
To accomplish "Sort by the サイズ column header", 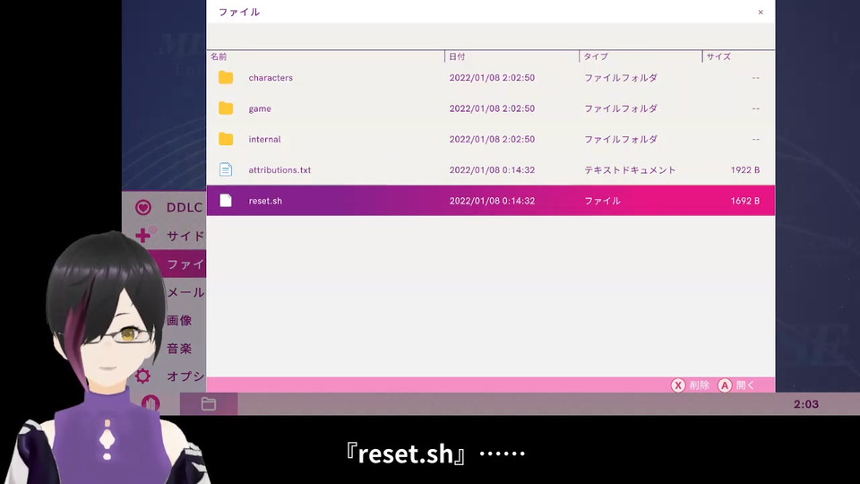I will click(718, 56).
